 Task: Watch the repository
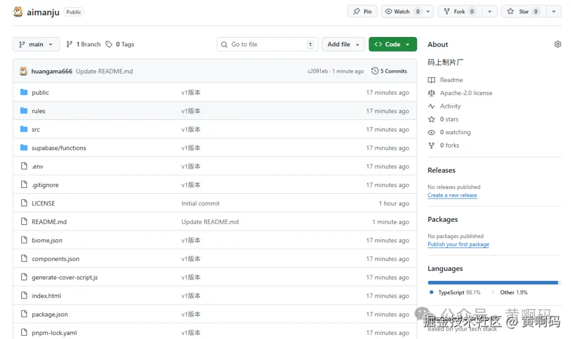tap(402, 12)
